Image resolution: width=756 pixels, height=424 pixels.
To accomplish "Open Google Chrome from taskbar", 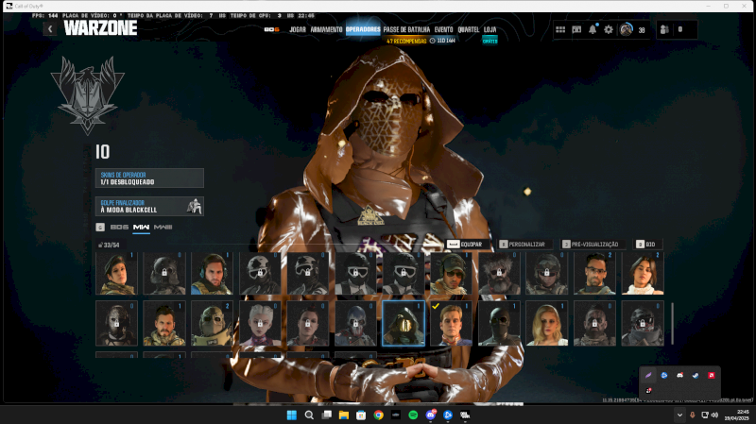I will [379, 415].
